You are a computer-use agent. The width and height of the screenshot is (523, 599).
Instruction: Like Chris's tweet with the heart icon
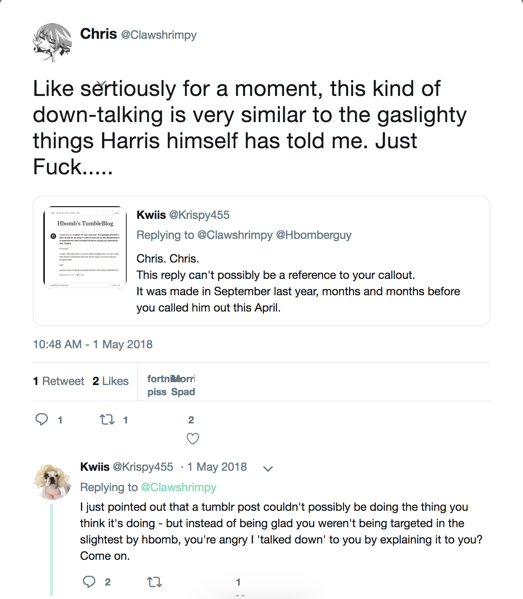click(192, 439)
